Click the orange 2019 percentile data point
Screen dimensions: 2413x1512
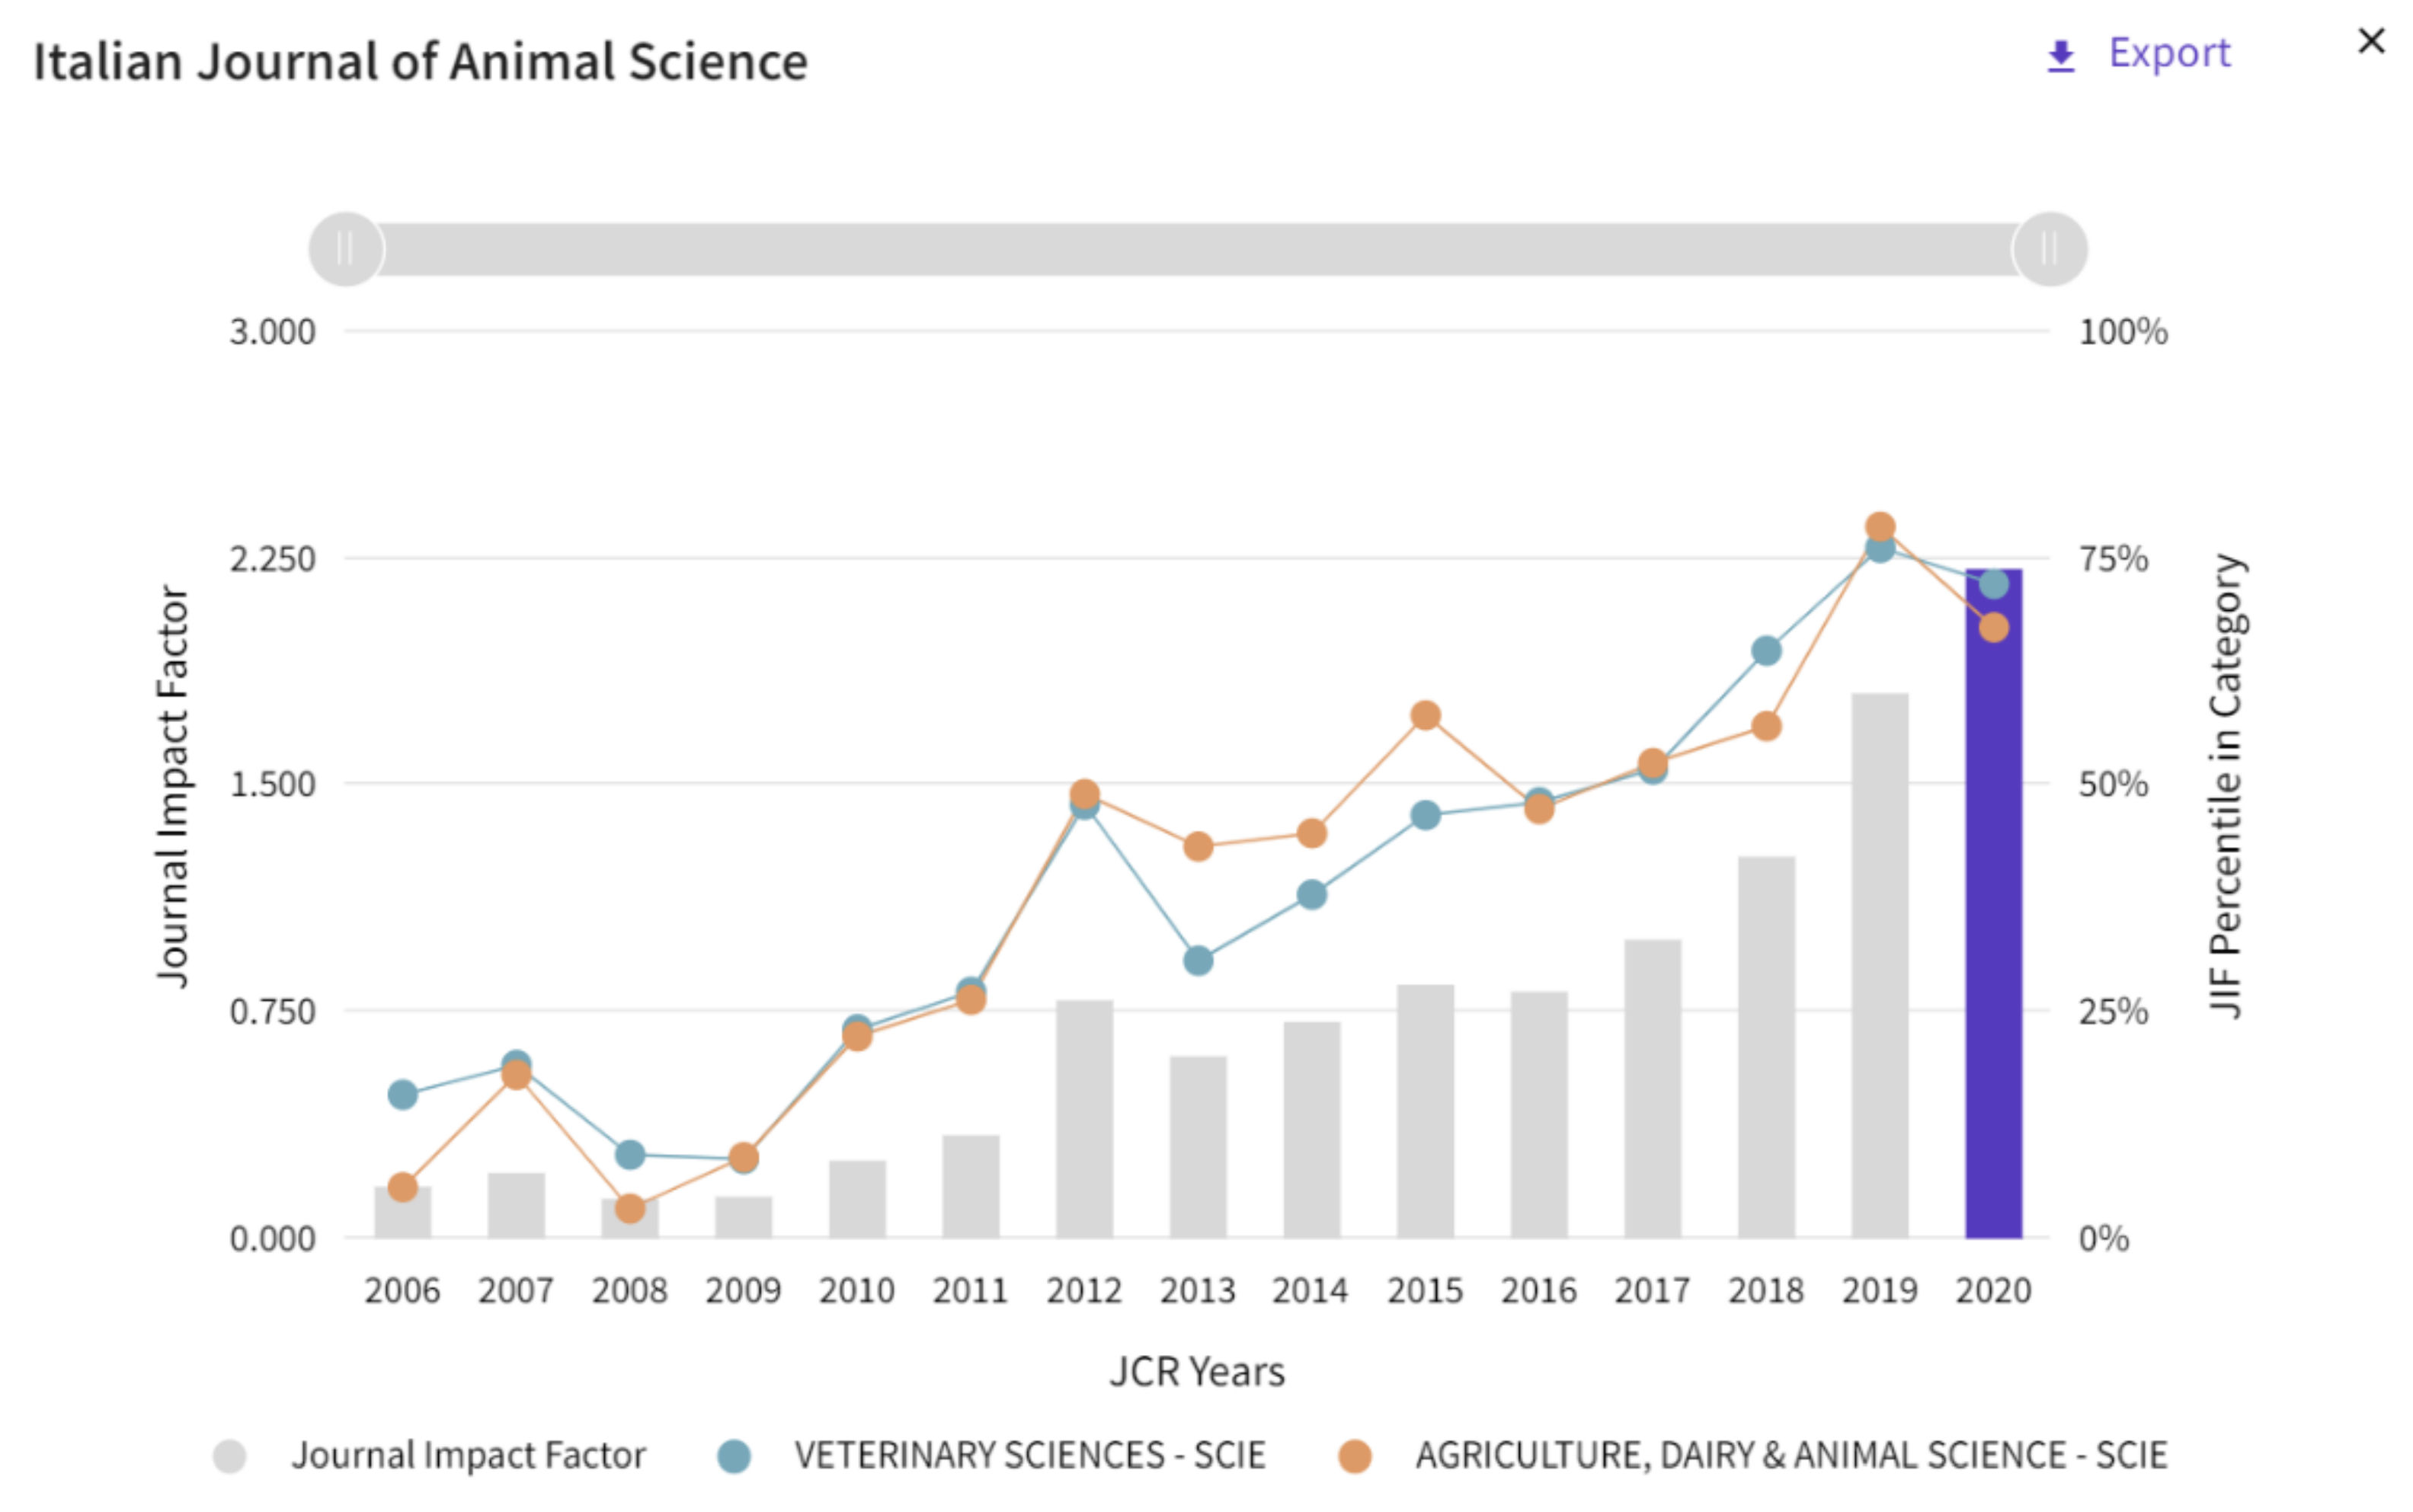tap(1880, 527)
